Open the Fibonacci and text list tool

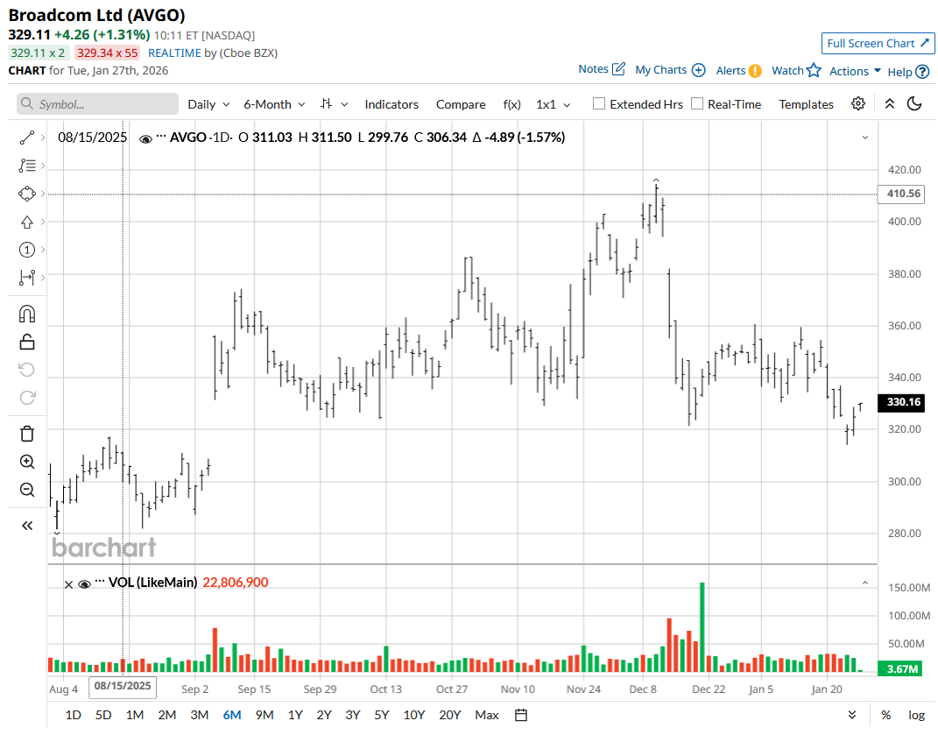point(27,166)
